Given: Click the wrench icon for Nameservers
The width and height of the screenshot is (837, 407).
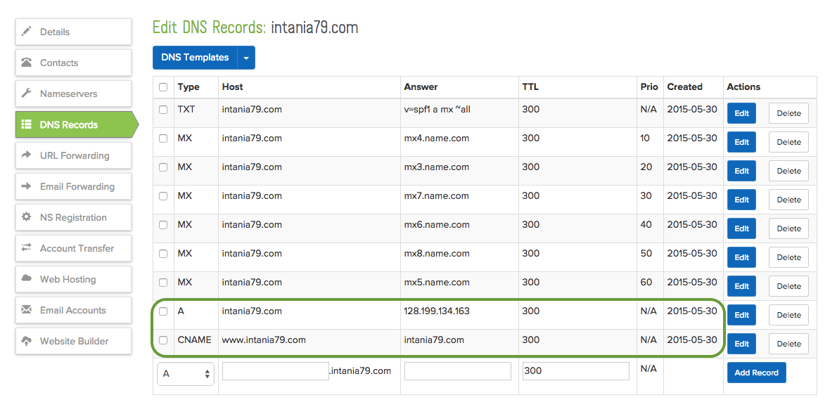Looking at the screenshot, I should point(27,93).
